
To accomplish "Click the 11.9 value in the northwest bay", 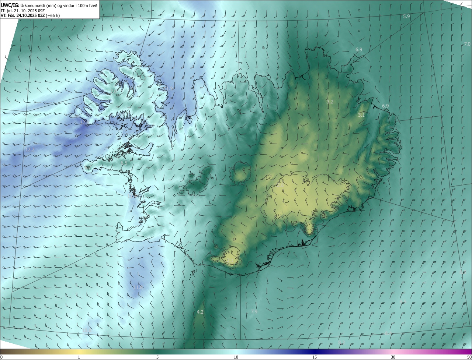I will click(x=169, y=89).
